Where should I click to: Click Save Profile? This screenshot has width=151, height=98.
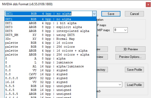(x=134, y=70)
